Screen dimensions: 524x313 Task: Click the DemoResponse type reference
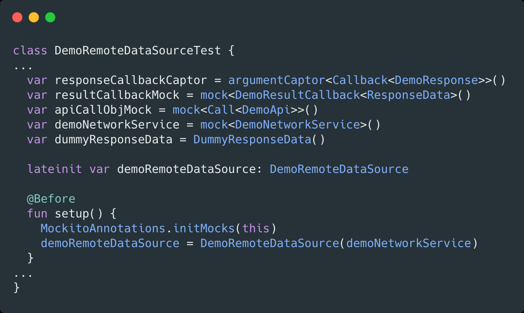pos(436,80)
